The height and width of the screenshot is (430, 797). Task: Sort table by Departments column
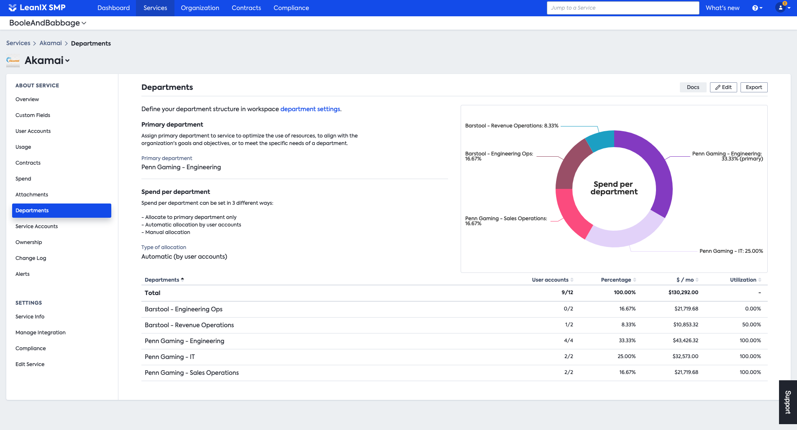[164, 280]
